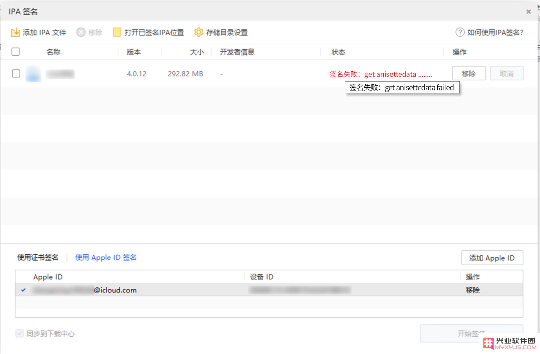Click the 版本 column header
The width and height of the screenshot is (540, 354).
pyautogui.click(x=134, y=52)
